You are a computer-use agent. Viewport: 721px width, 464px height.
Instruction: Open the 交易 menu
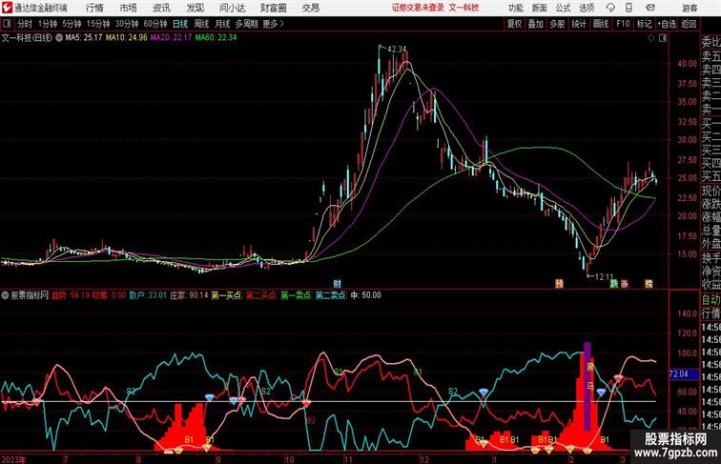click(310, 8)
